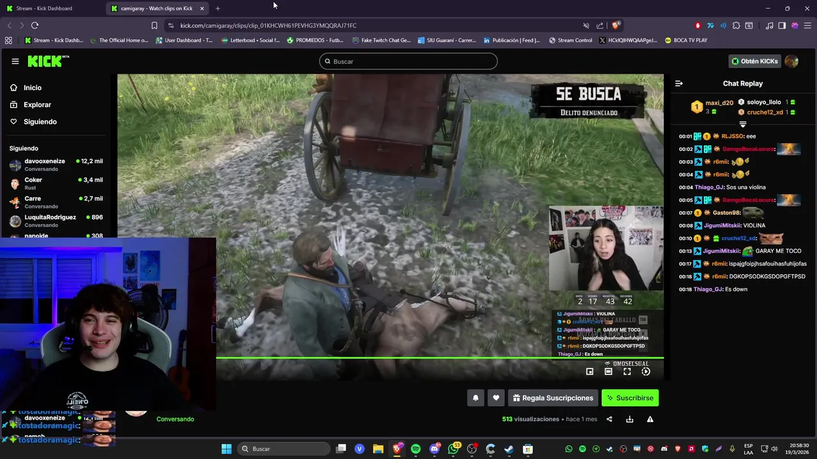This screenshot has height=459, width=817.
Task: Open the red hand blocker extension
Action: (x=698, y=25)
